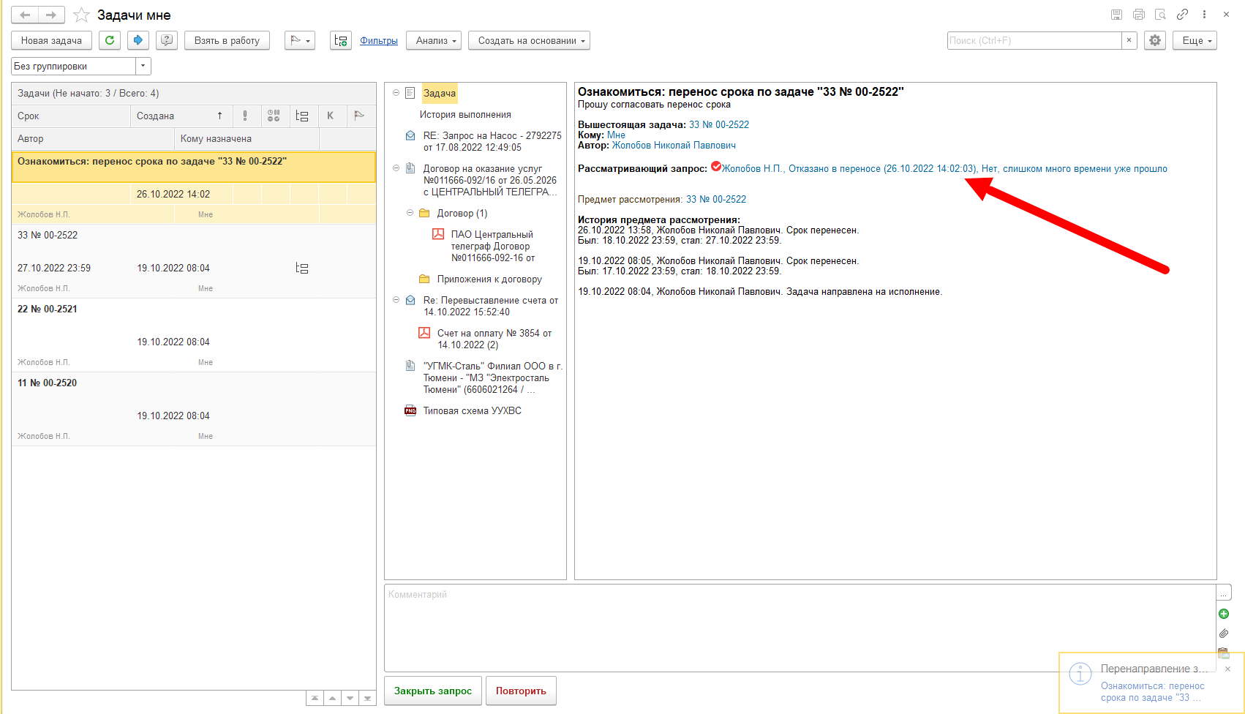Viewport: 1245px width, 714px height.
Task: Open the parent task link 33 № 00-2522
Action: click(719, 124)
